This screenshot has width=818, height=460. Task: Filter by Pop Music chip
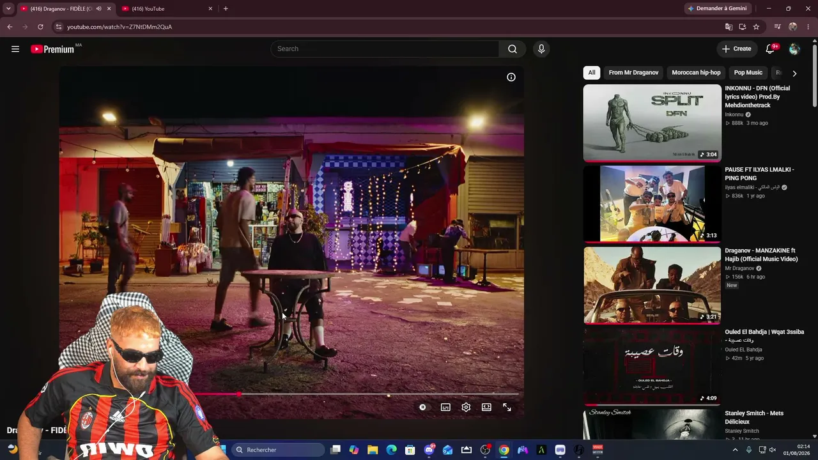click(x=748, y=73)
